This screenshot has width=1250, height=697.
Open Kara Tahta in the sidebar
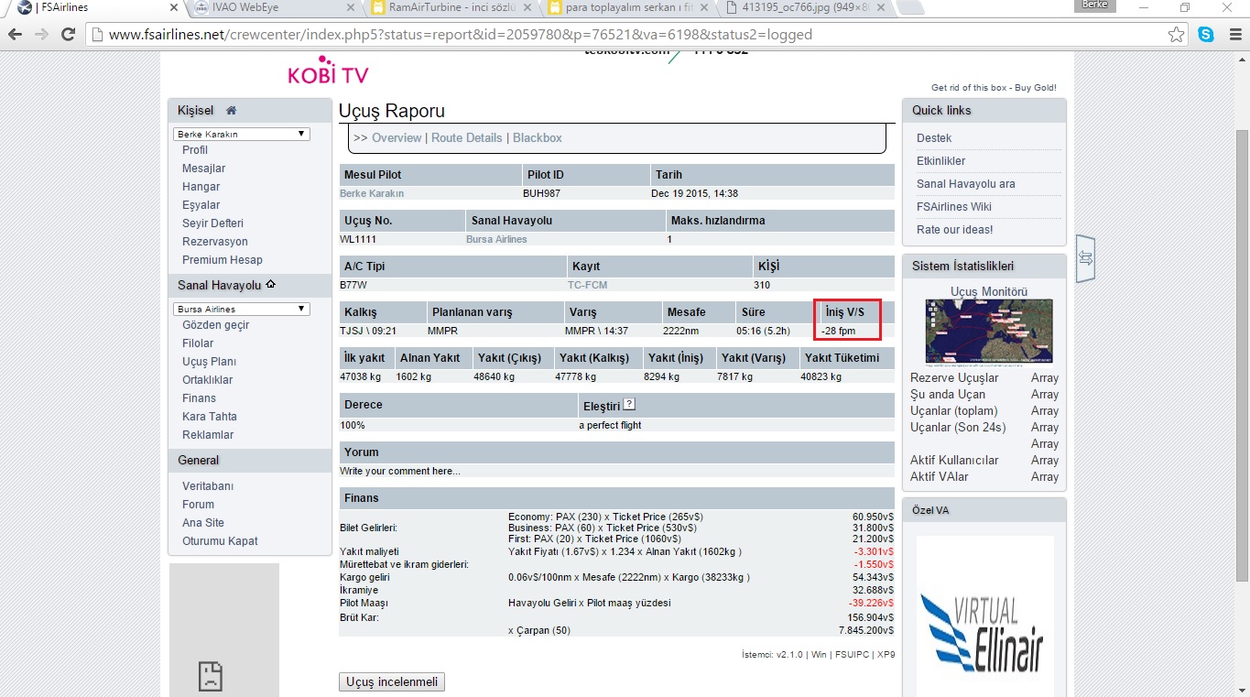click(210, 417)
